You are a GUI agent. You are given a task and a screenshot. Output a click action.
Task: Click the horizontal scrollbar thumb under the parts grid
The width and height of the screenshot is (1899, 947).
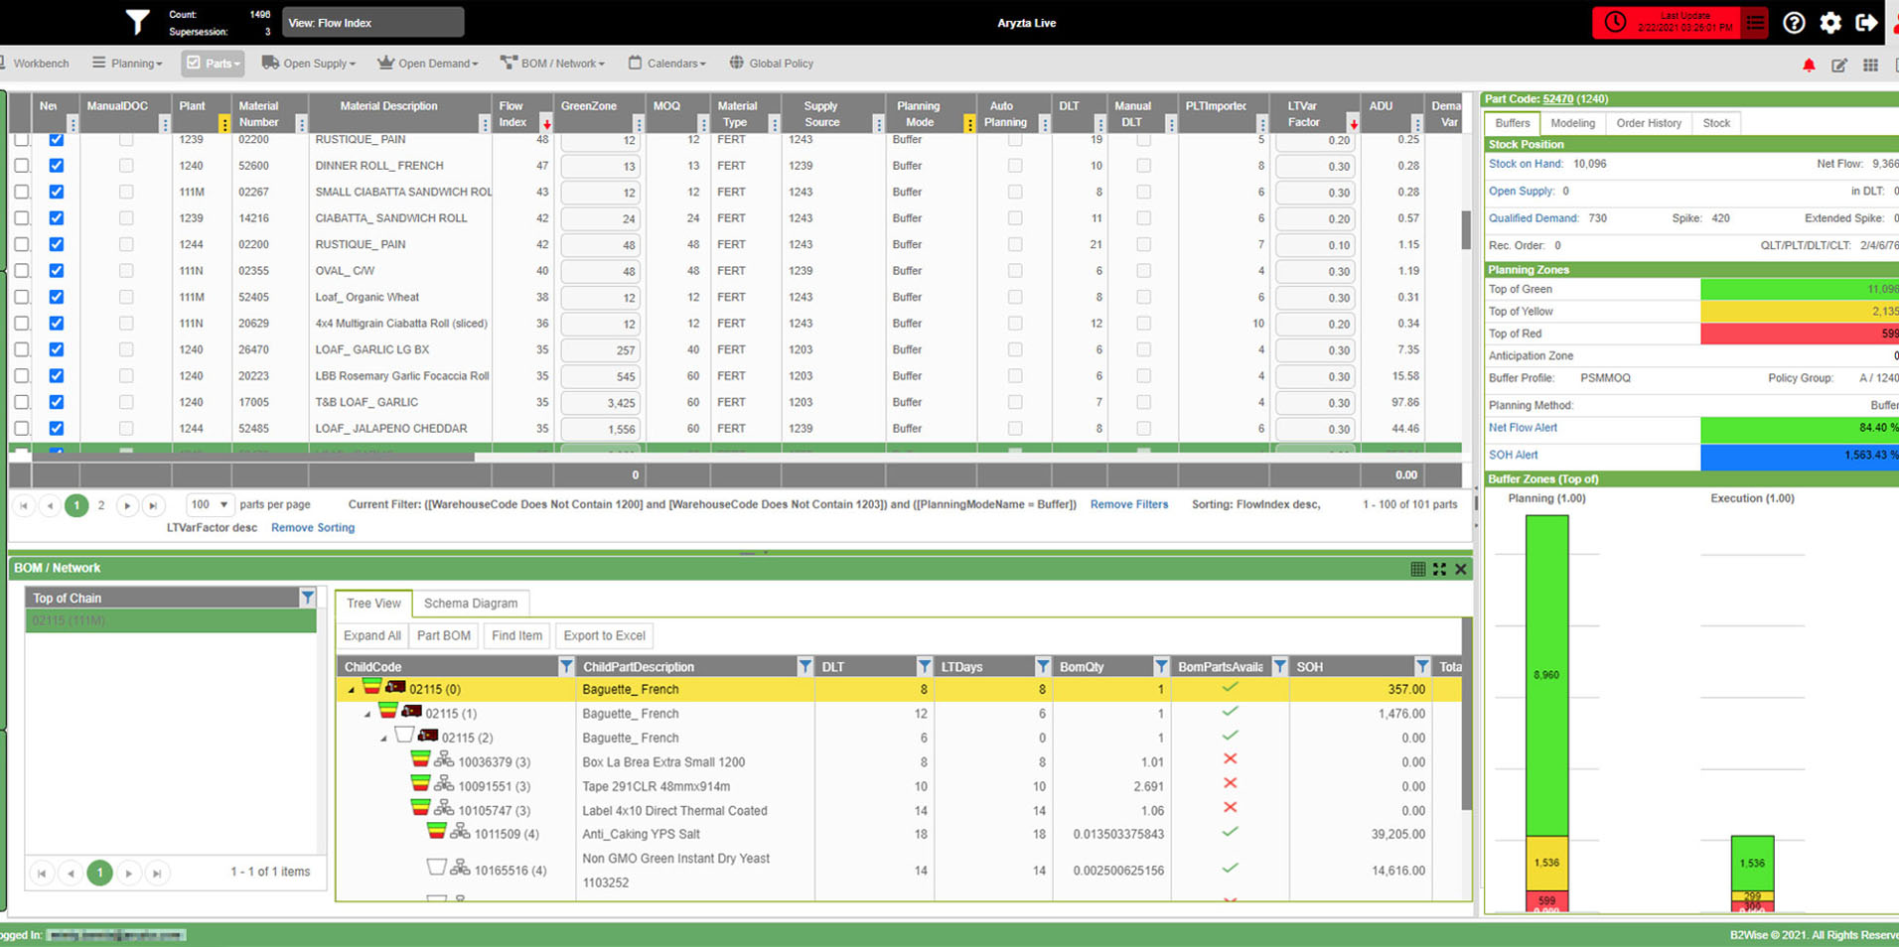[253, 457]
